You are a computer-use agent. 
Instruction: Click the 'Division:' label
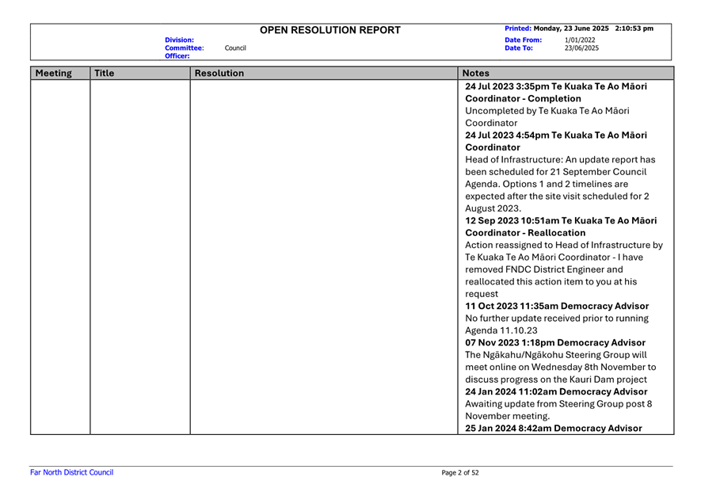(x=179, y=40)
